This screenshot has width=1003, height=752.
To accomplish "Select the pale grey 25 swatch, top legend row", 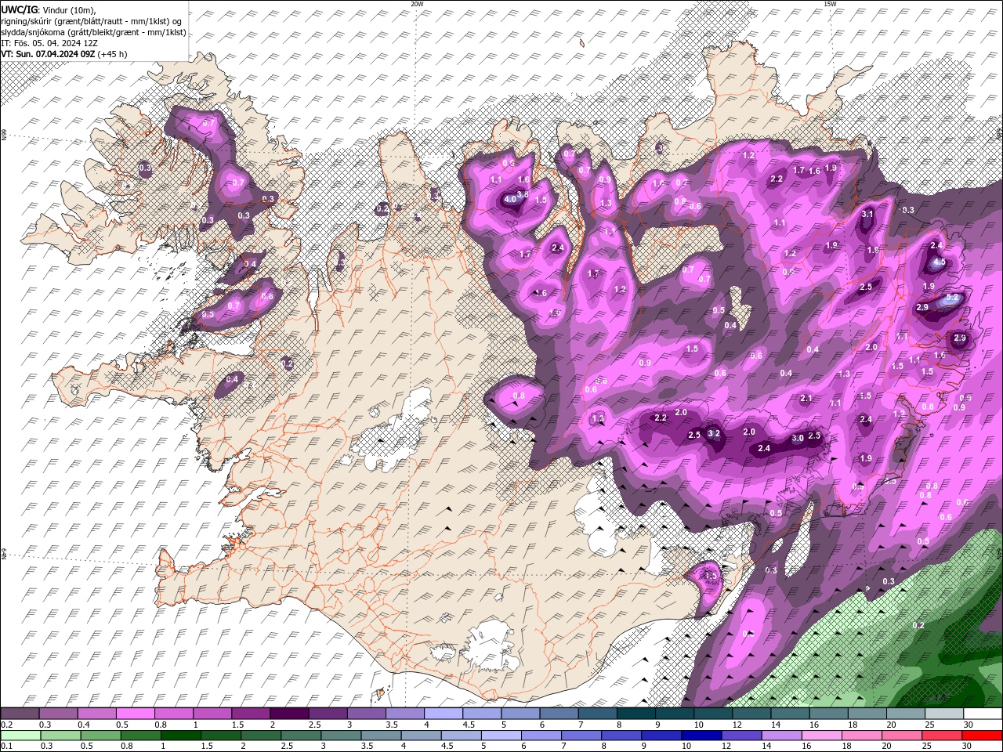I will pyautogui.click(x=944, y=714).
